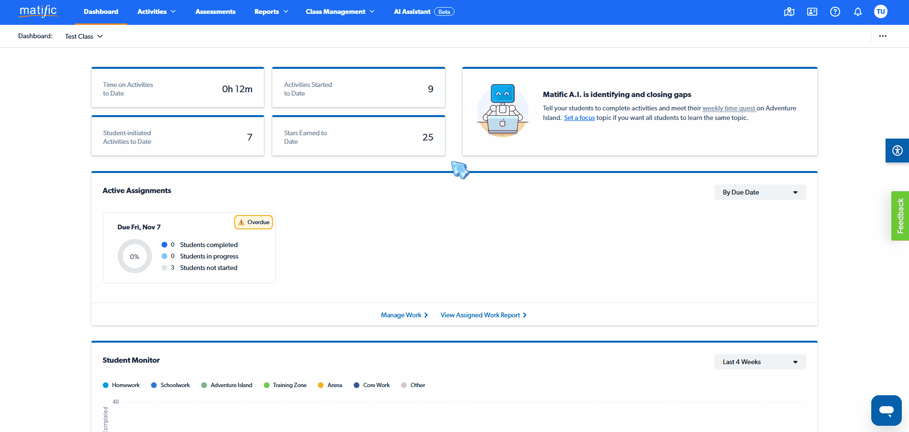Viewport: 909px width, 432px height.
Task: Open the Reports menu
Action: [x=271, y=12]
